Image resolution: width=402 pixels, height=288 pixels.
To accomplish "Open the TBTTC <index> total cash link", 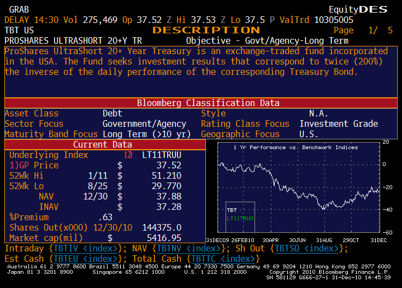I will pyautogui.click(x=223, y=258).
